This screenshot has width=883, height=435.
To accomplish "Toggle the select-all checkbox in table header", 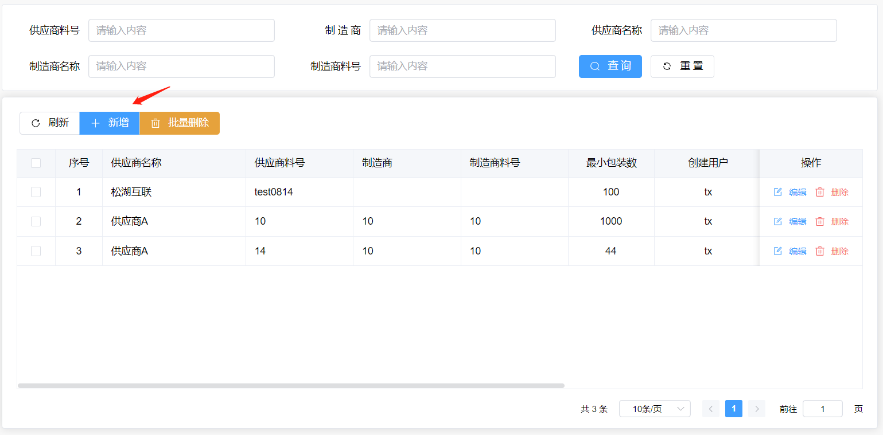I will coord(36,163).
